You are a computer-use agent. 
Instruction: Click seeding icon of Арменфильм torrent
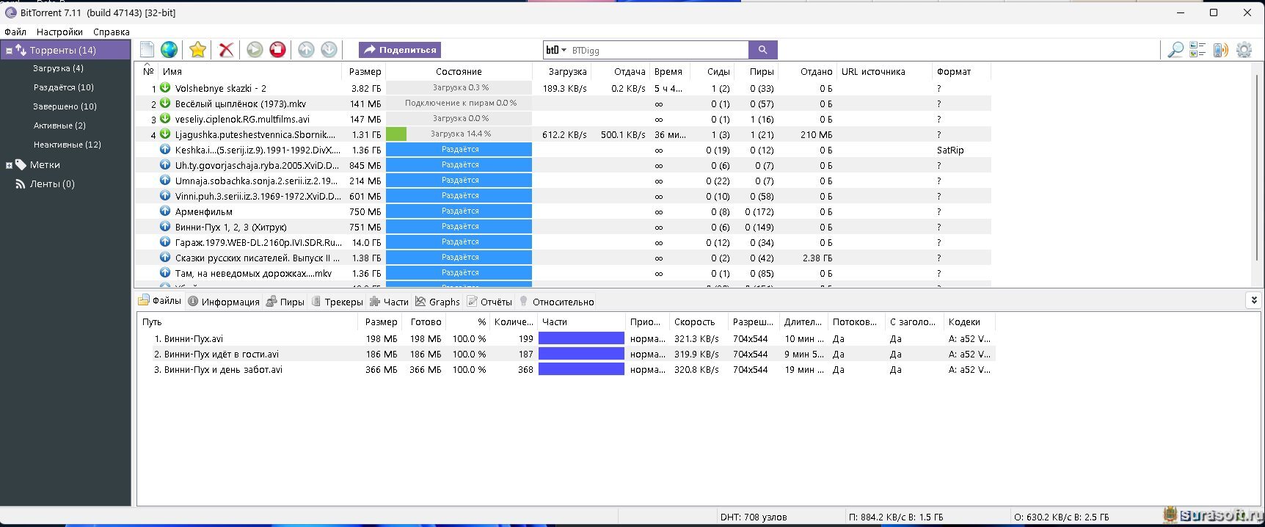tap(165, 211)
